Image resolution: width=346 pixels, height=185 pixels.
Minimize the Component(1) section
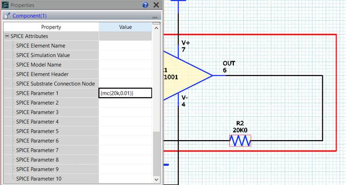pos(155,17)
